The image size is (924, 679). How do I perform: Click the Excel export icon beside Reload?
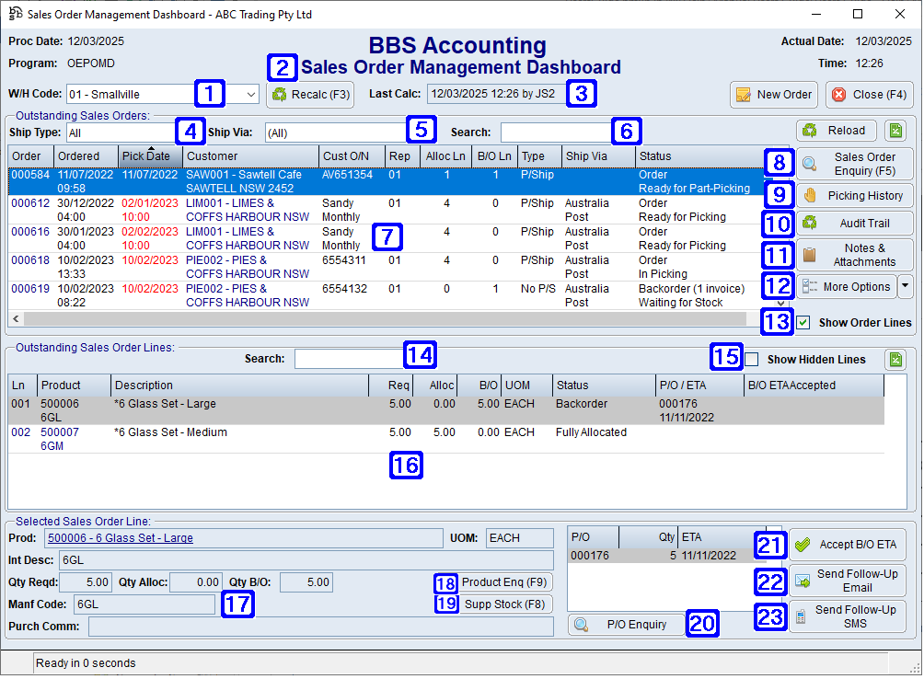[895, 131]
